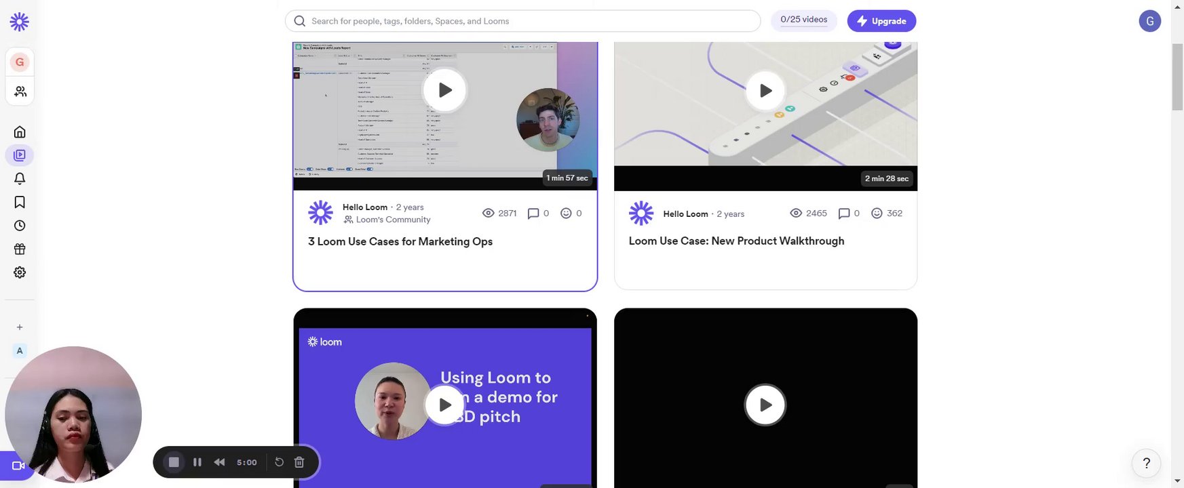The height and width of the screenshot is (488, 1184).
Task: Click Hello Loom author on Marketing Ops card
Action: 365,207
